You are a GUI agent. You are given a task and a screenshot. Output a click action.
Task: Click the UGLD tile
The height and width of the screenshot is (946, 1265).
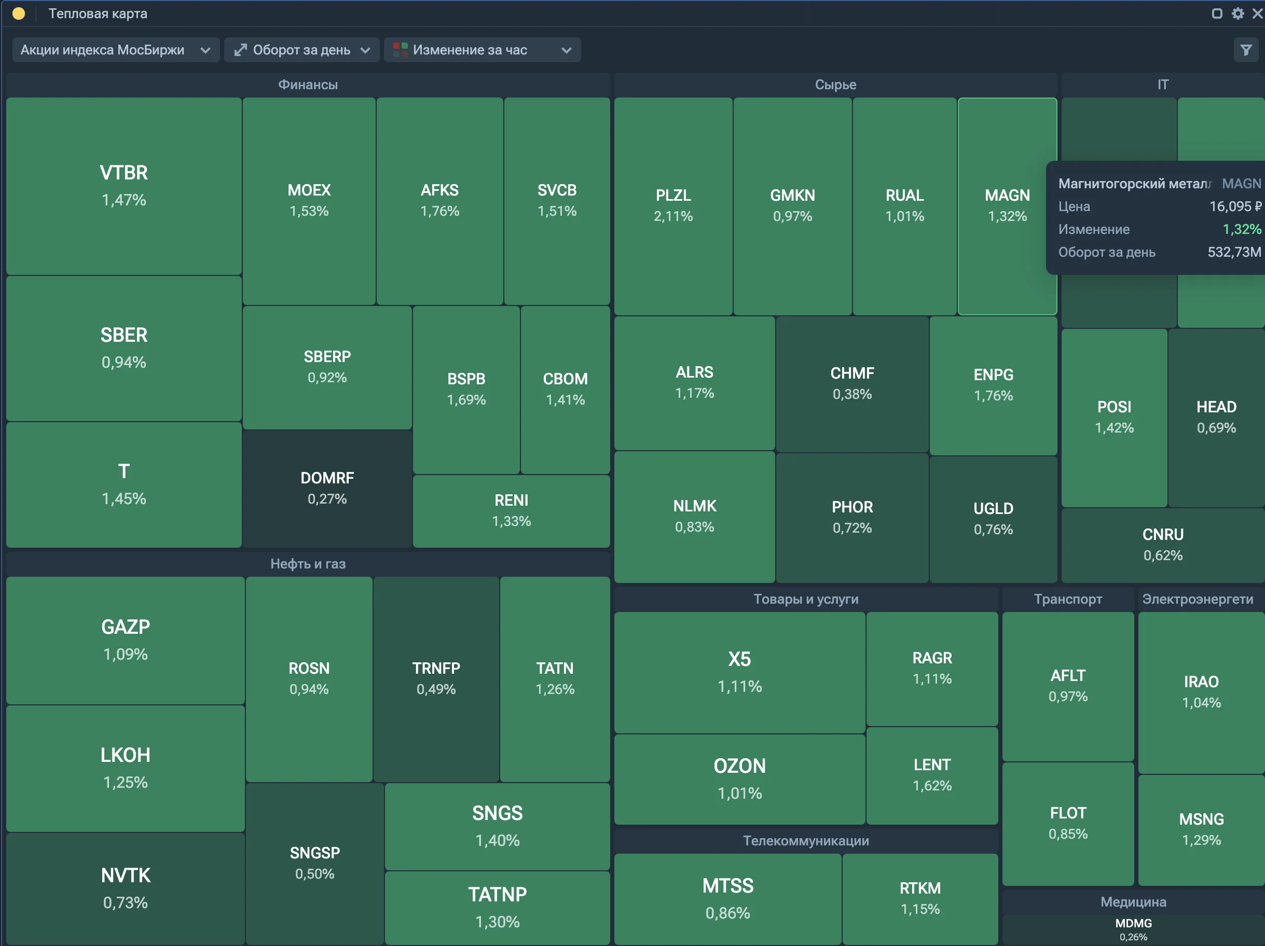[x=993, y=520]
